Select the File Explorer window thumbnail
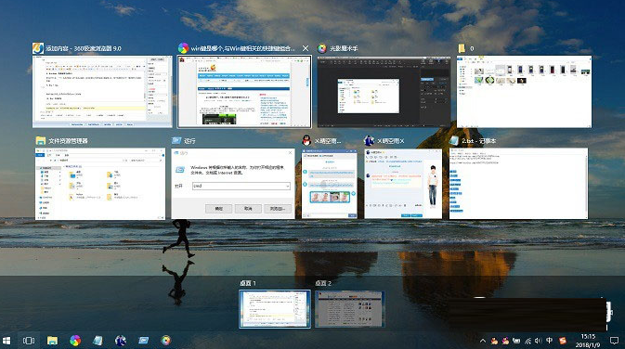The width and height of the screenshot is (625, 349). tap(100, 184)
